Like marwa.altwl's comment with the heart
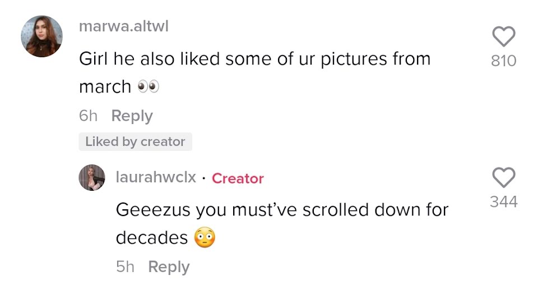 coord(503,38)
